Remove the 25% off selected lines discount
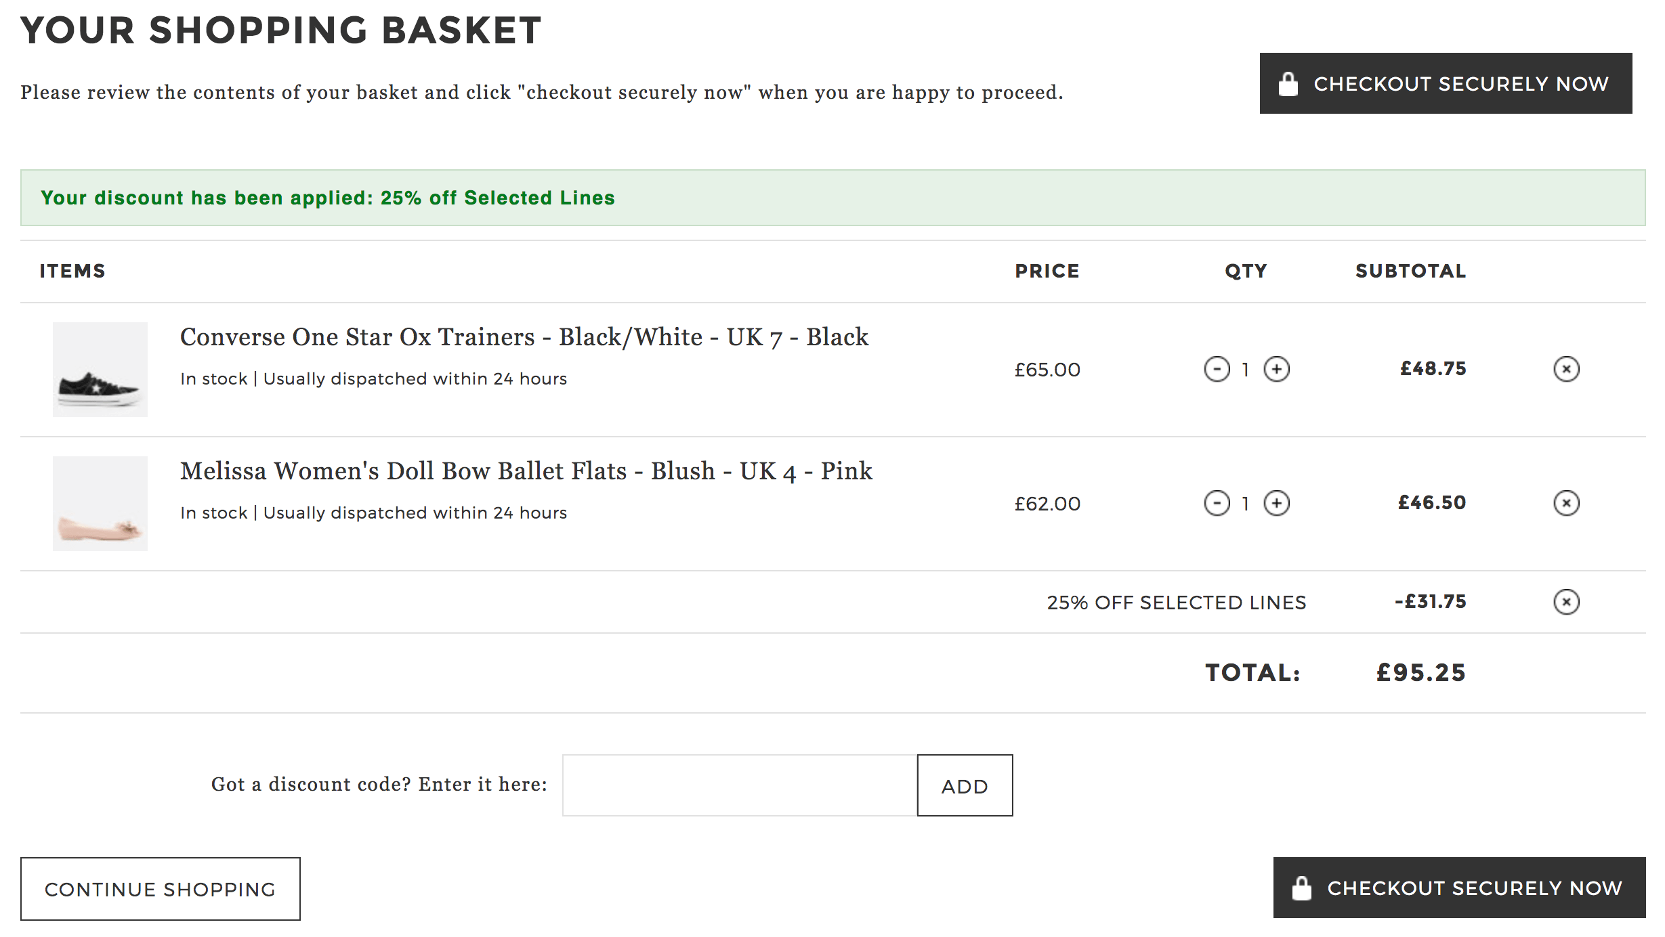 (1566, 602)
